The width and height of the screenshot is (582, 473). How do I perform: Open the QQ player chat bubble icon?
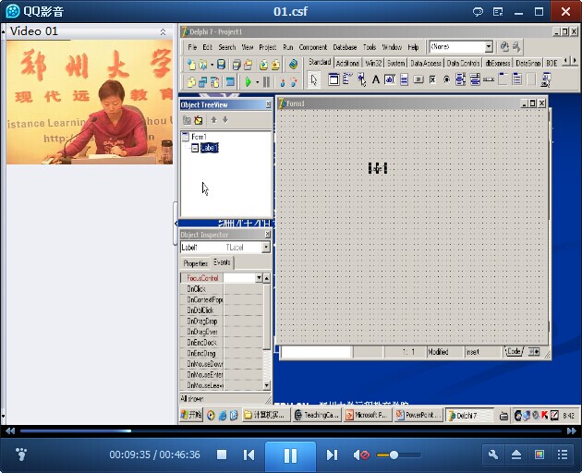point(478,12)
